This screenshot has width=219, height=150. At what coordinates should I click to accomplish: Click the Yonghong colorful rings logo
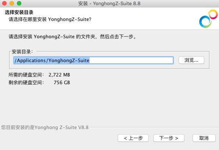pyautogui.click(x=208, y=19)
